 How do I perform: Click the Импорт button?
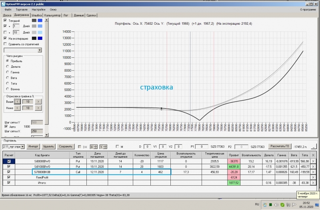(33, 146)
